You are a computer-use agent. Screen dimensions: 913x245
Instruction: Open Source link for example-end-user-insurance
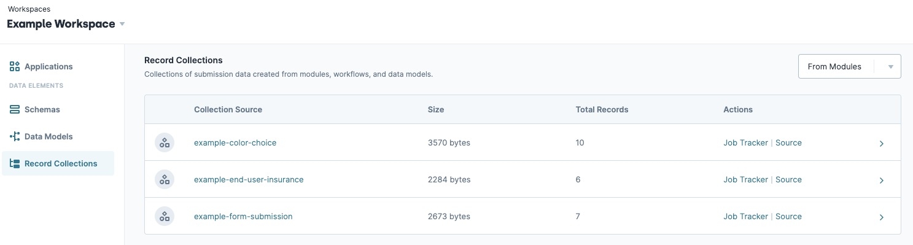788,179
